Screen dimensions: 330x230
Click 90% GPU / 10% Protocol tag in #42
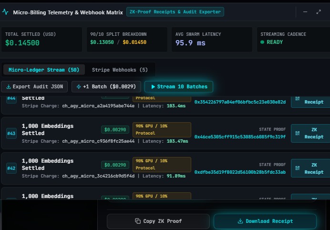click(x=162, y=165)
